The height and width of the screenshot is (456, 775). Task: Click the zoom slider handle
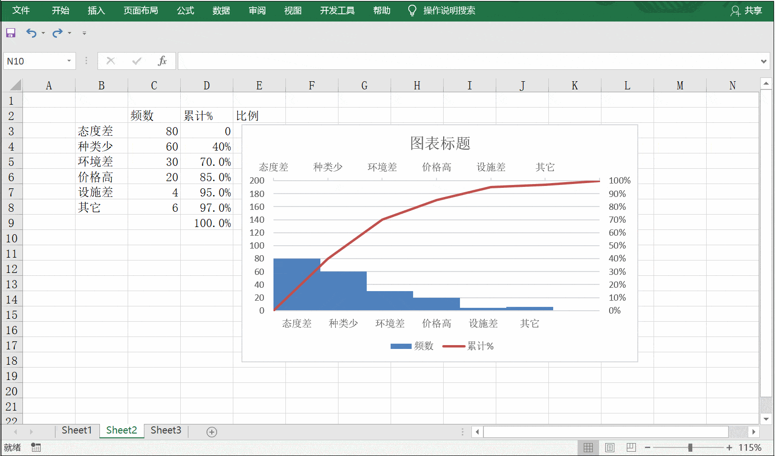690,447
